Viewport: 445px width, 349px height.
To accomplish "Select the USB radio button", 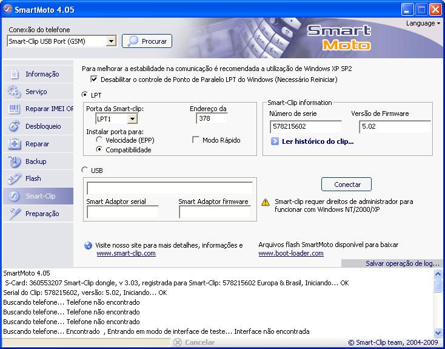I will click(84, 170).
